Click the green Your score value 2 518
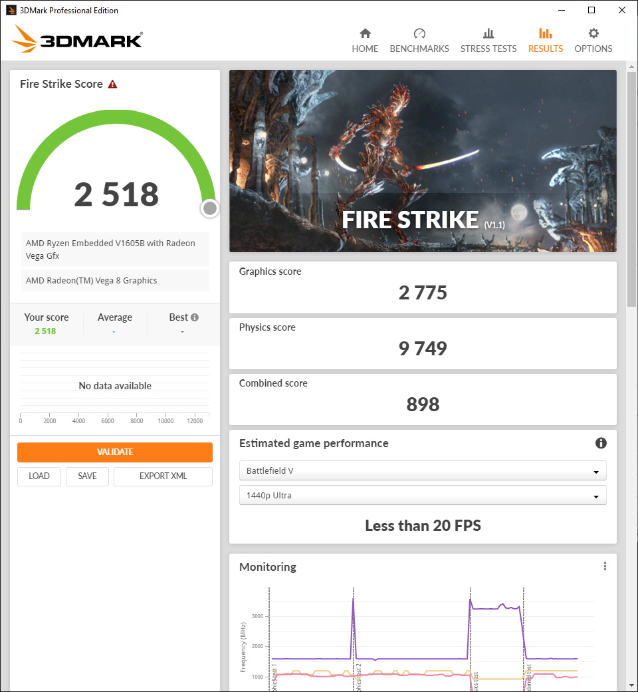638x692 pixels. (45, 331)
